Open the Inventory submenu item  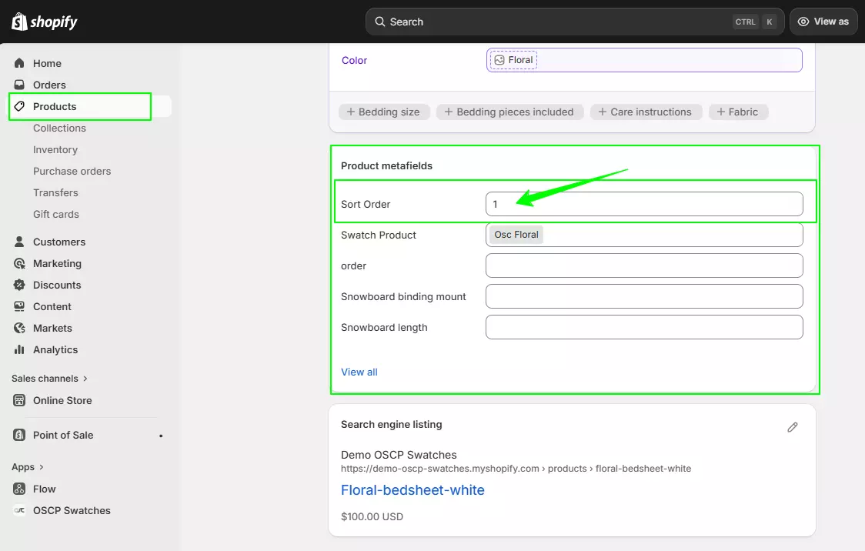55,149
